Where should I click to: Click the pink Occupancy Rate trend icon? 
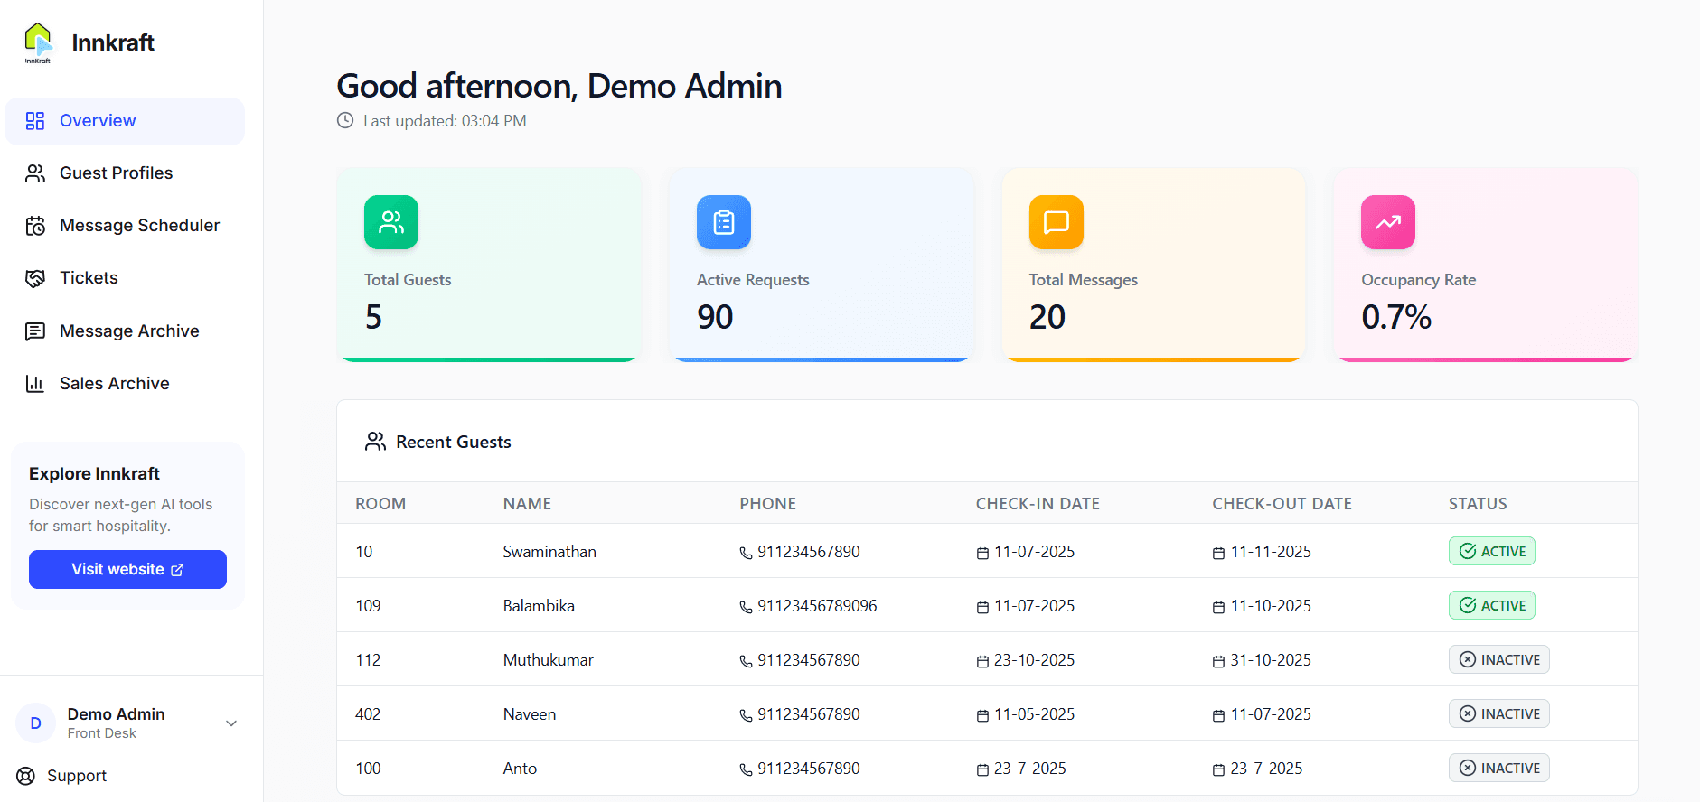[x=1388, y=222]
